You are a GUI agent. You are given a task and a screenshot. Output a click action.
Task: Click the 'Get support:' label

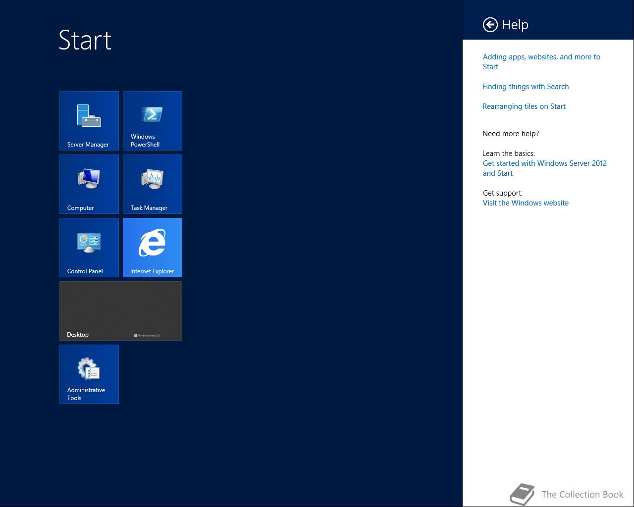(503, 193)
